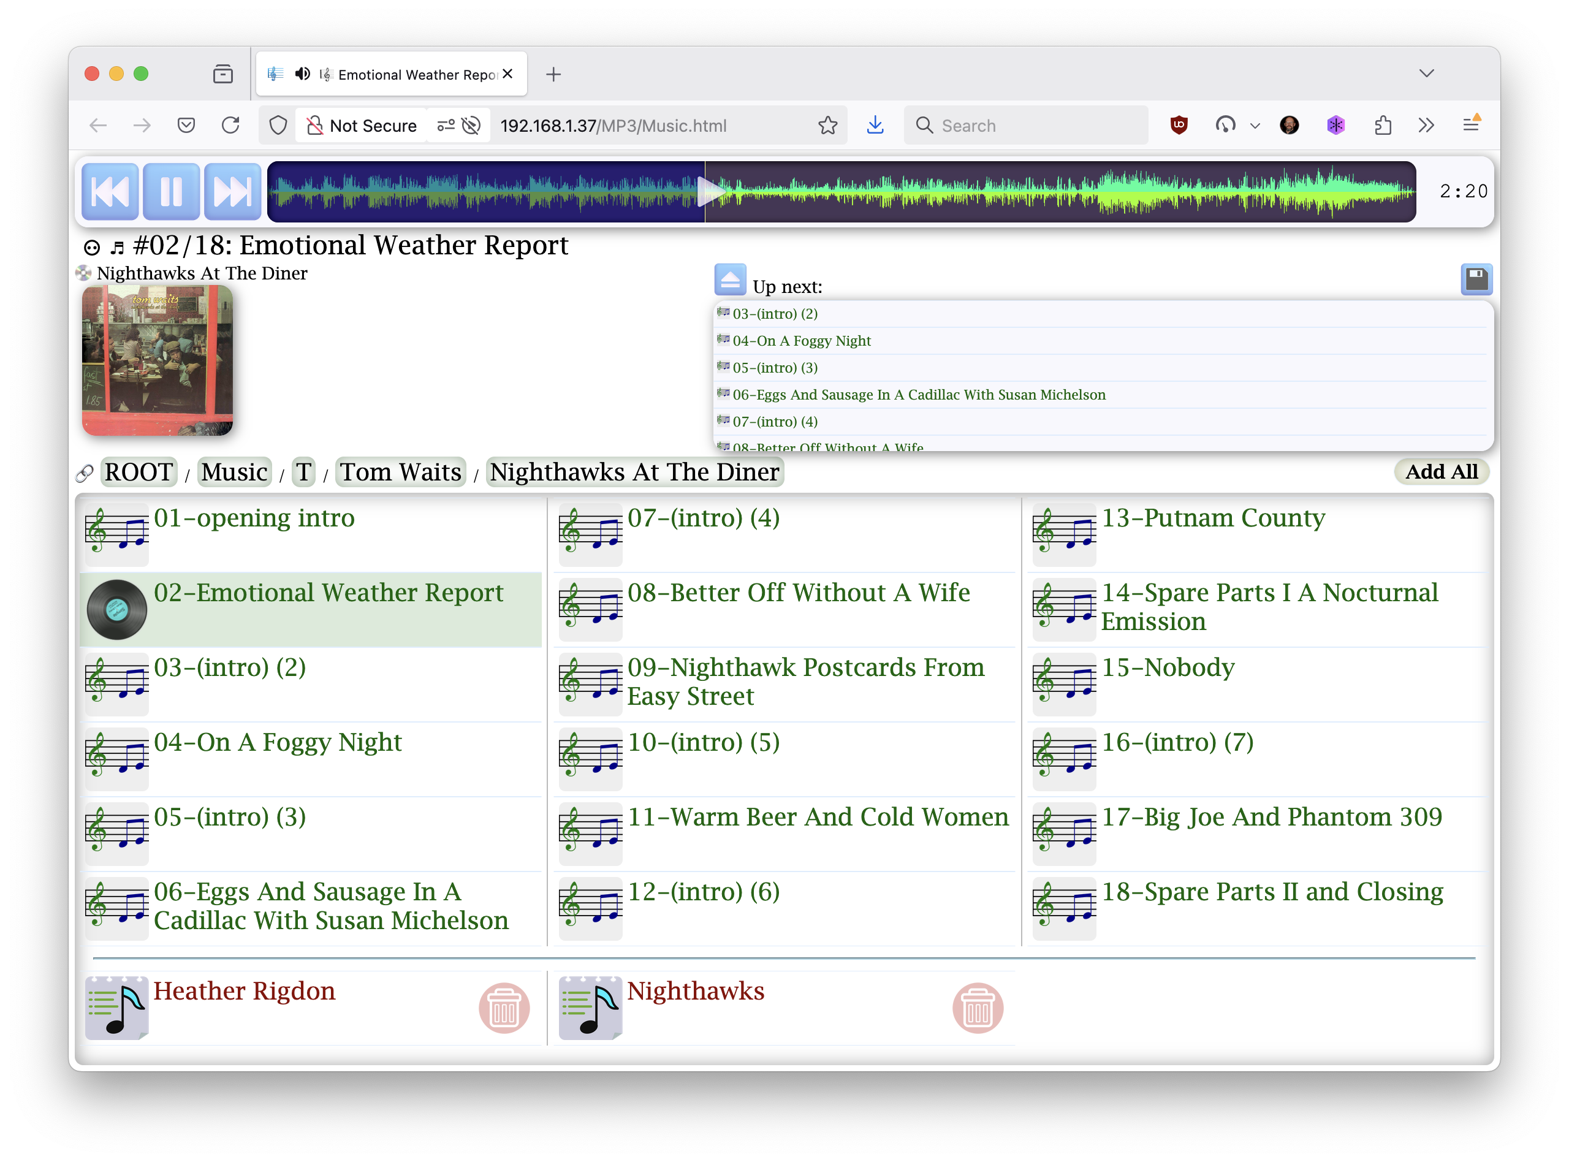The image size is (1569, 1162).
Task: Click music icon for 16-(intro) (7)
Action: tap(1064, 759)
